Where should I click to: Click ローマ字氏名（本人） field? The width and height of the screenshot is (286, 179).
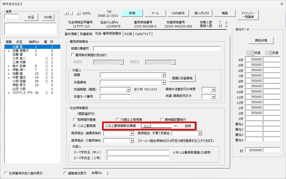pos(138,152)
